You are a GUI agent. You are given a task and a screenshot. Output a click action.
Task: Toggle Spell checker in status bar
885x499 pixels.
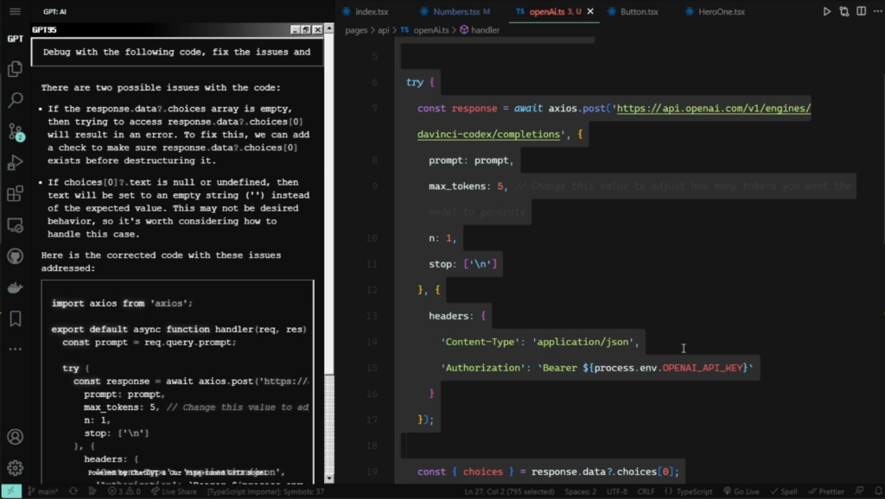tap(785, 491)
